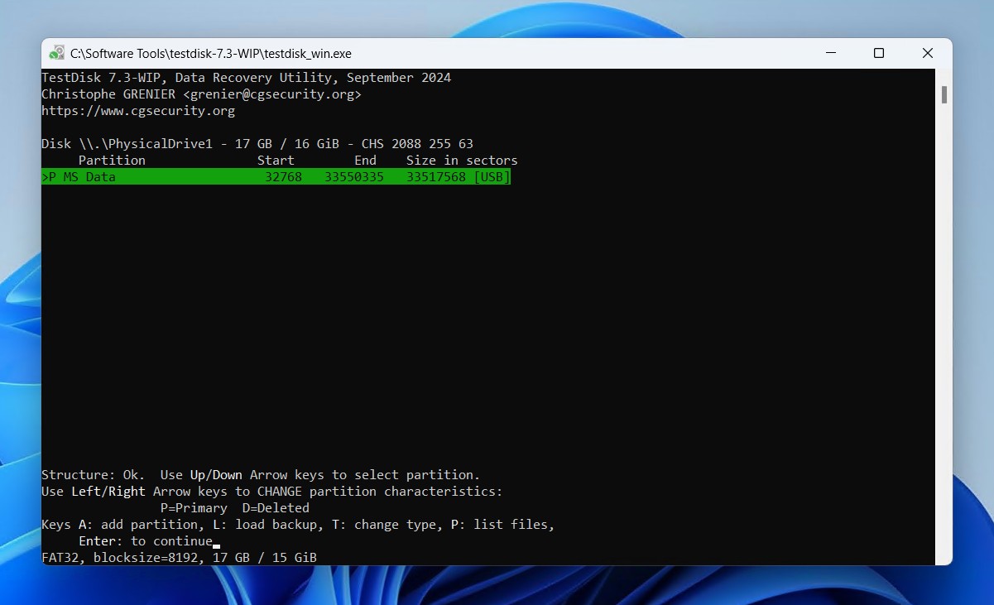994x605 pixels.
Task: Maximize the TestDisk console window
Action: click(879, 53)
